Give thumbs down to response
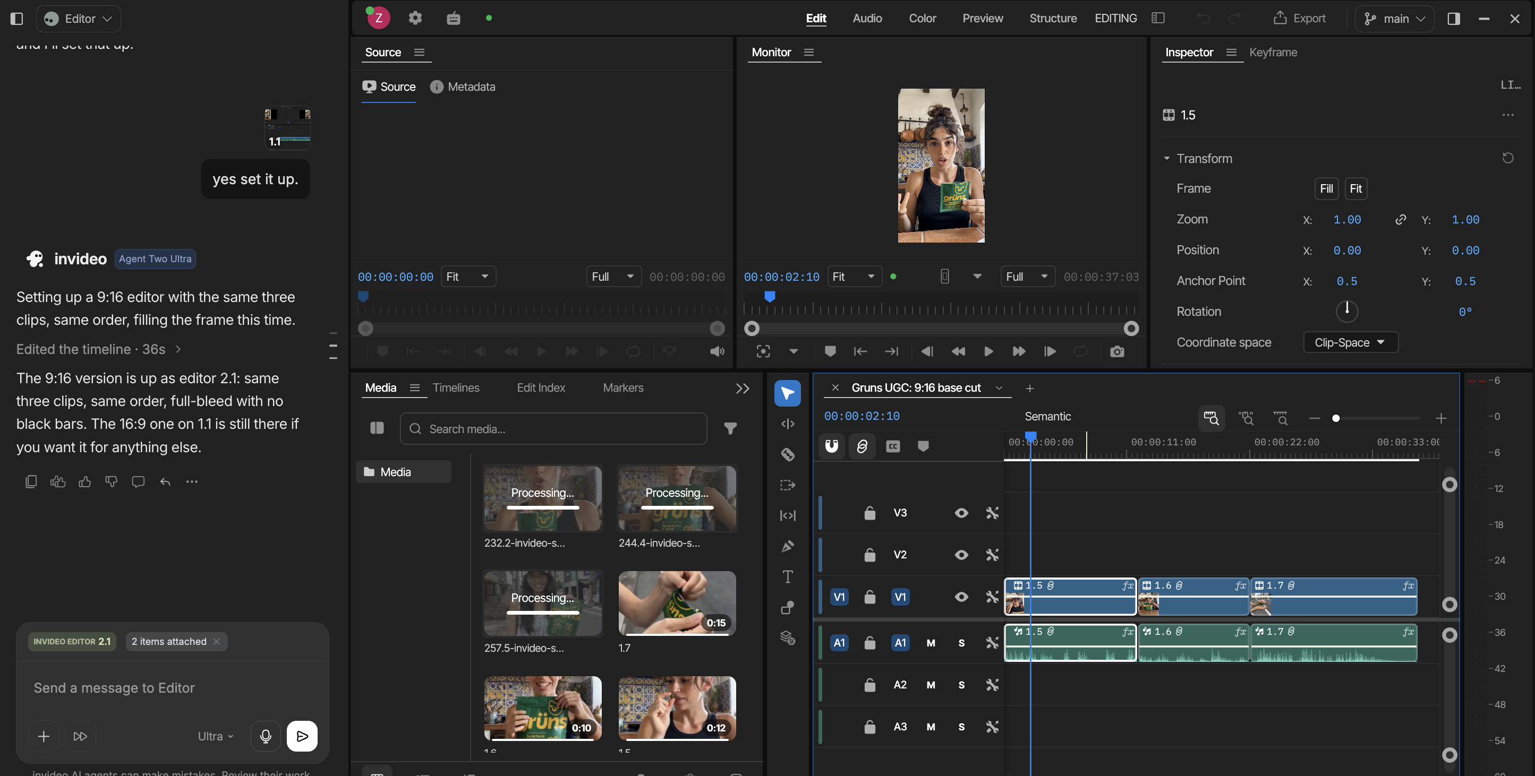 pyautogui.click(x=112, y=481)
